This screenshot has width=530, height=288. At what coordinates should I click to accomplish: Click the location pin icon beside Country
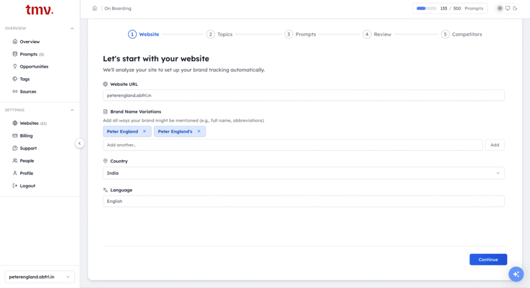pos(106,161)
